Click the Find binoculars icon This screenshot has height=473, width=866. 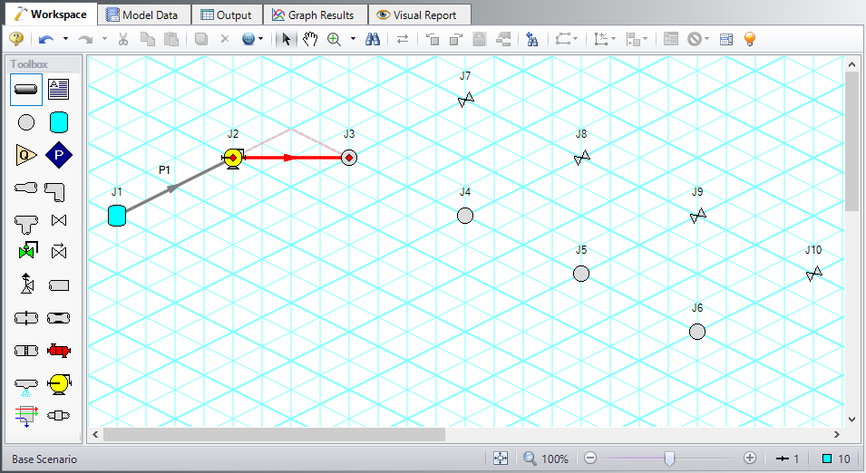coord(372,39)
